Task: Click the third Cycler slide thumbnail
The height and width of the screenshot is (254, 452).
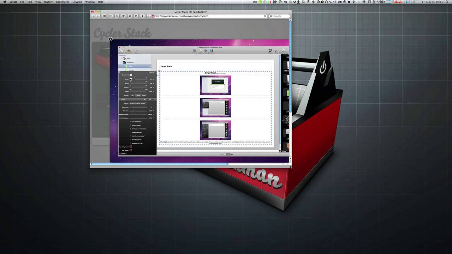Action: click(215, 130)
